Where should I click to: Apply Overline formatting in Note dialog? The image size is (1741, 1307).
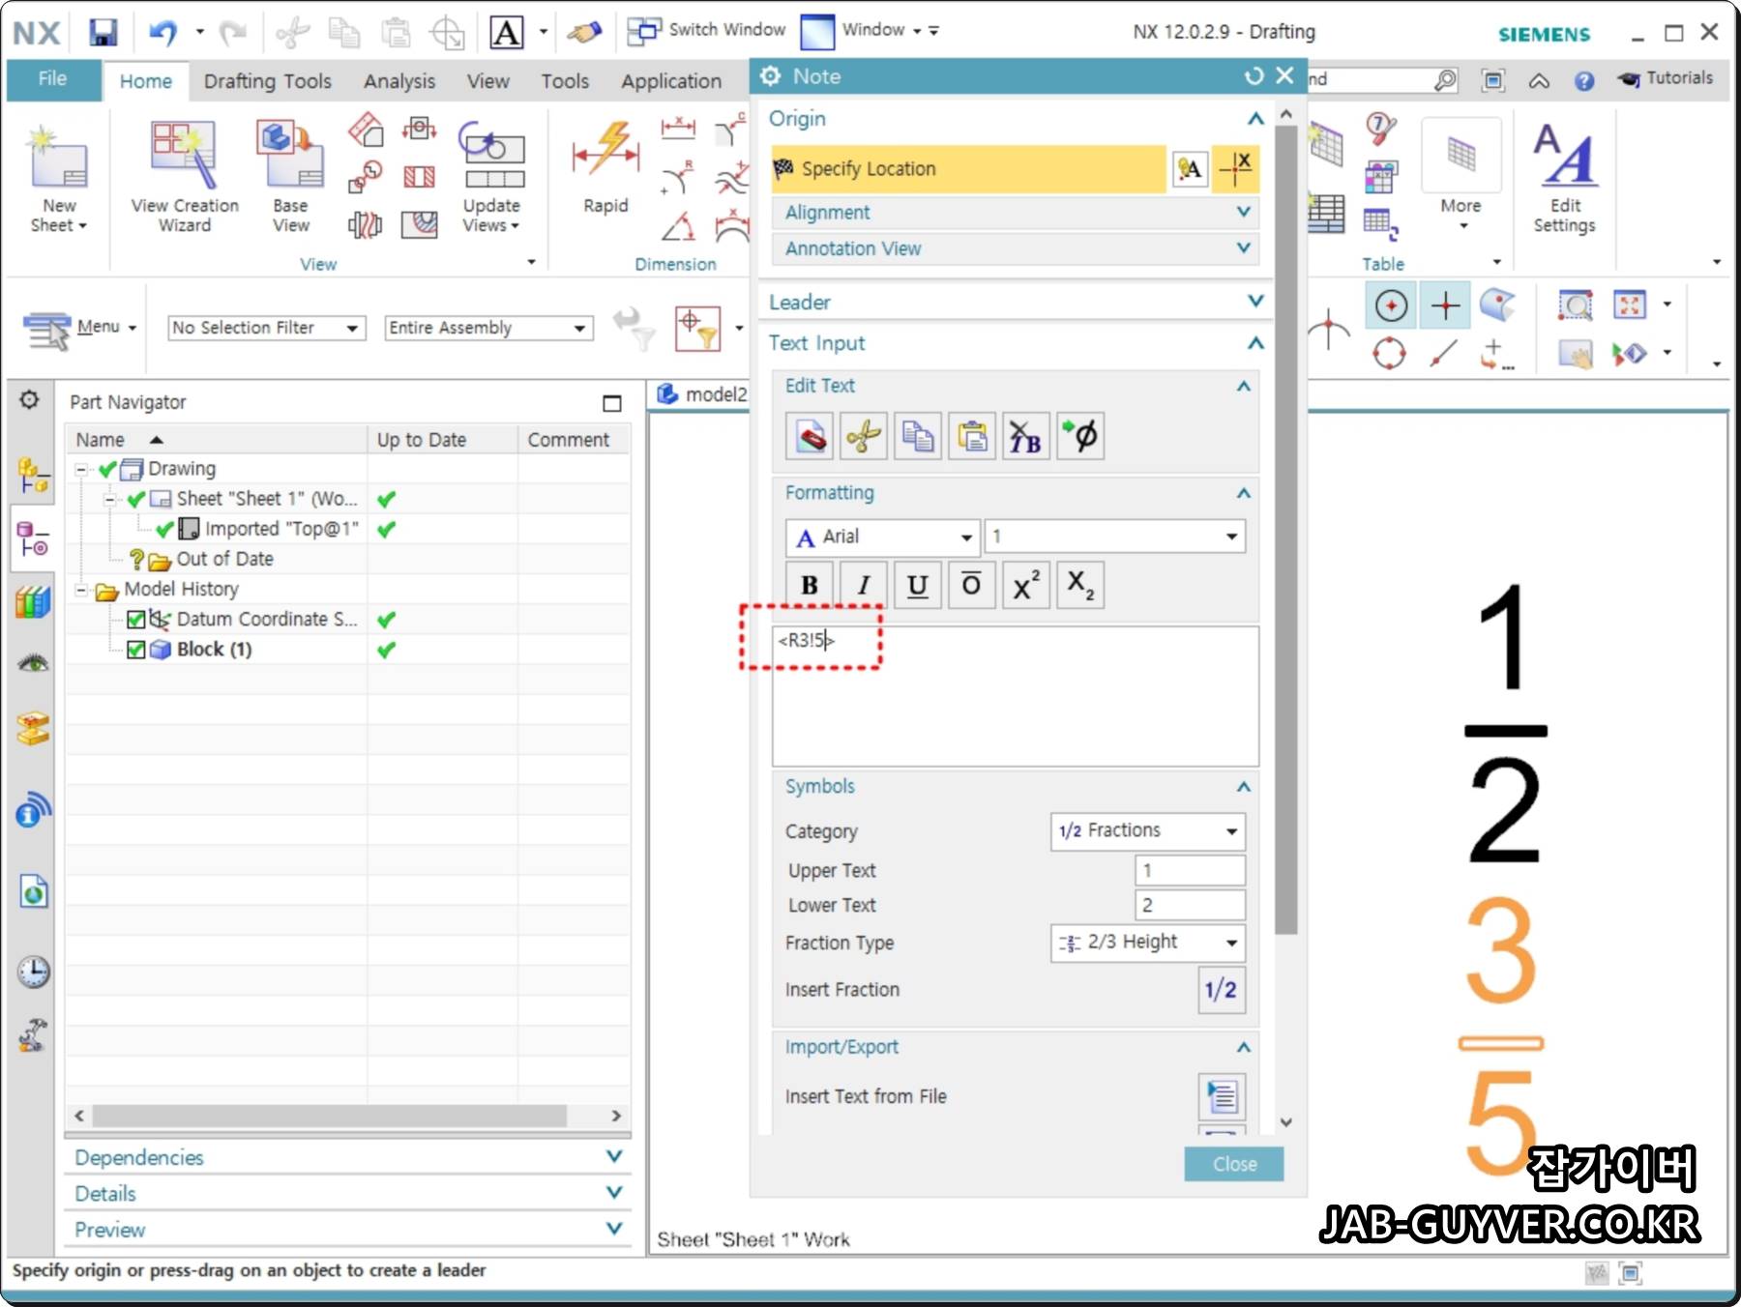(x=972, y=585)
